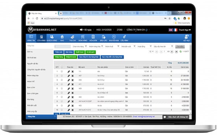The height and width of the screenshot is (136, 217).
Task: Open the 'Nhóm hàng hóa' filter dropdown
Action: (x=96, y=46)
